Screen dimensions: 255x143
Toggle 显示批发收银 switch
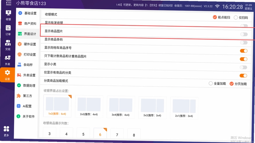coord(244,26)
